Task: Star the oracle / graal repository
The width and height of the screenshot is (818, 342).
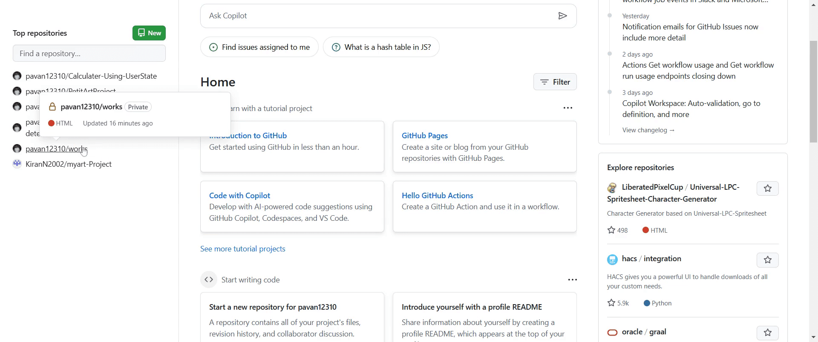Action: coord(768,333)
